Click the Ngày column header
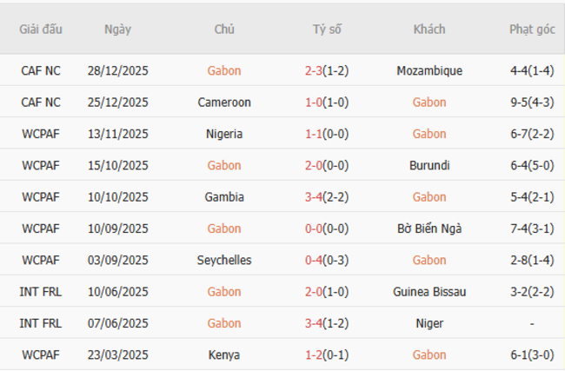 [x=117, y=29]
